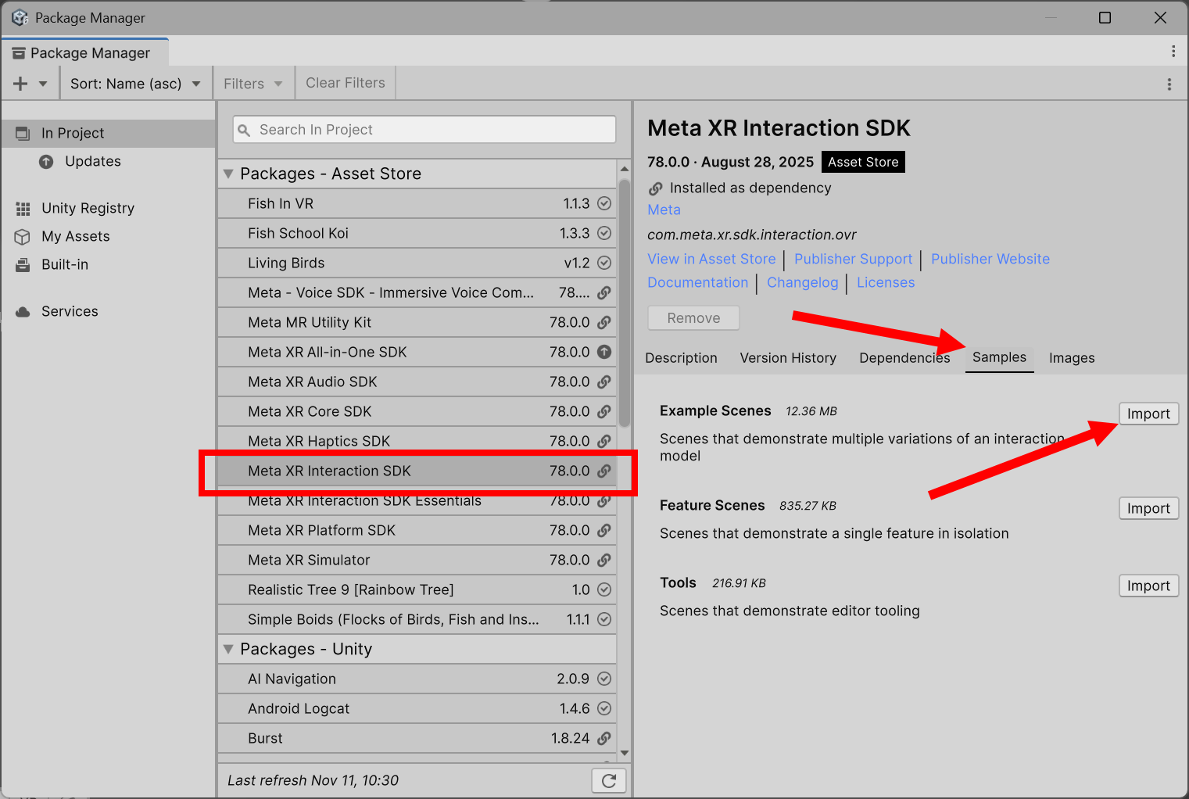Image resolution: width=1189 pixels, height=799 pixels.
Task: Switch to the Images tab
Action: point(1072,358)
